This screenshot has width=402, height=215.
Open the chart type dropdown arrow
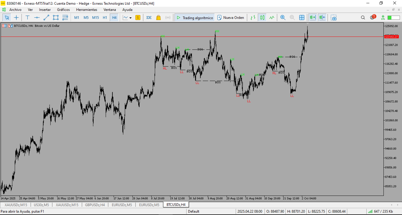click(x=130, y=18)
